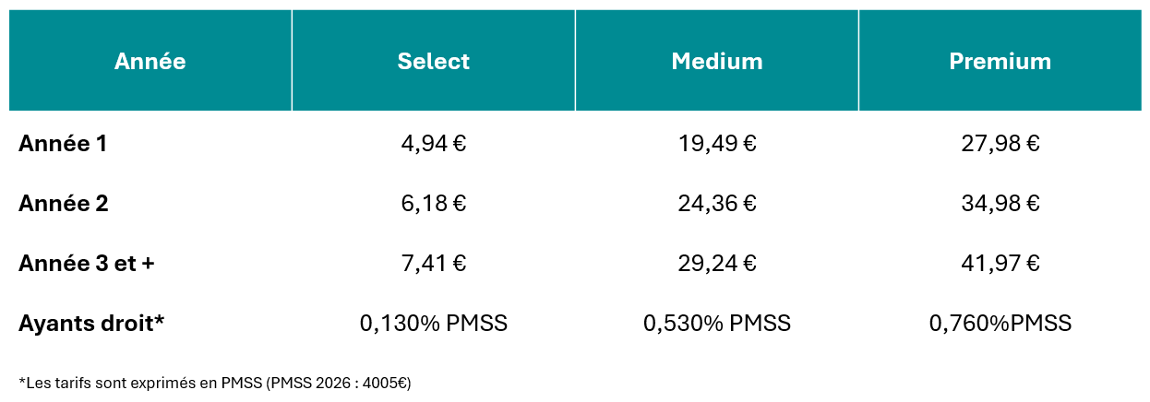
Task: Select the 24,36 € price cell
Action: point(717,204)
